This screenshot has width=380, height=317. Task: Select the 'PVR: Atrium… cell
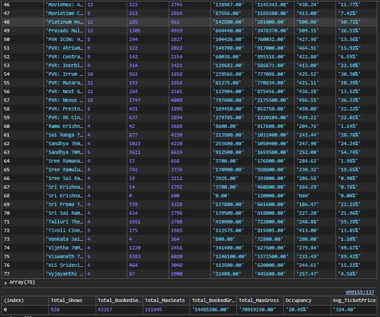[64, 48]
